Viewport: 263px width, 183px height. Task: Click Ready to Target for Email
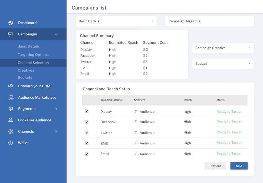[x=229, y=154]
